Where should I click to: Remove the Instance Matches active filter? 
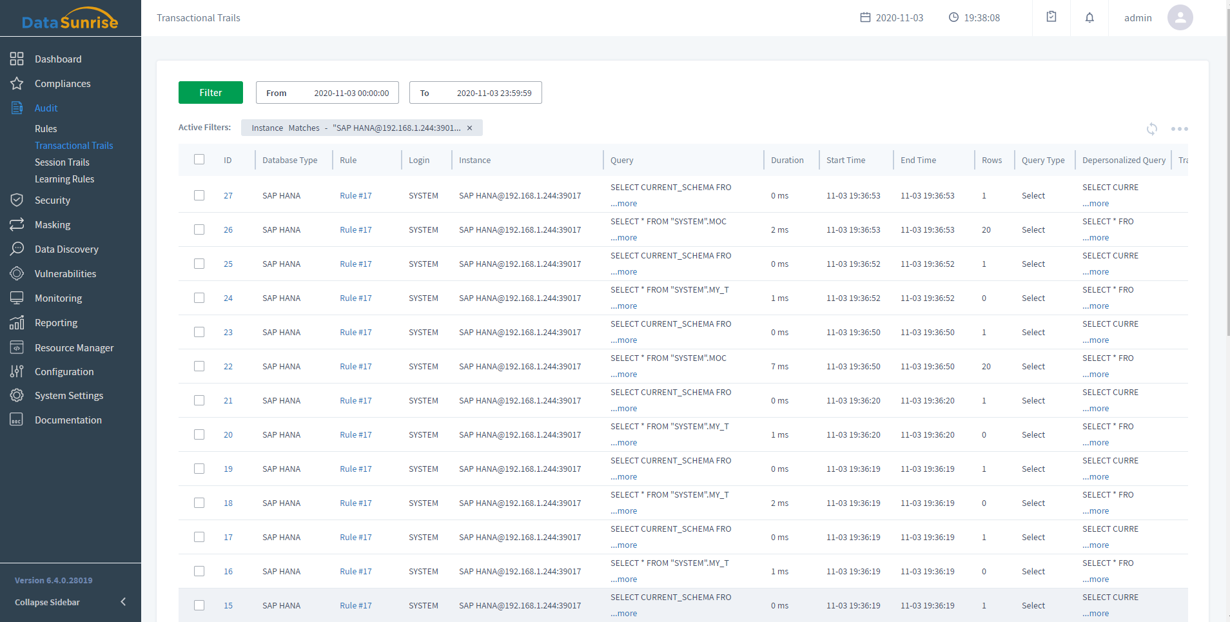[x=470, y=128]
